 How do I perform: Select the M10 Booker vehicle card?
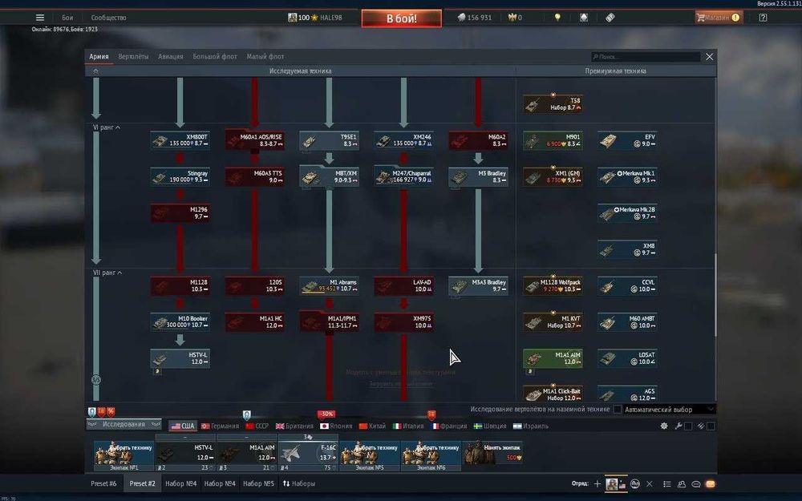(x=180, y=322)
